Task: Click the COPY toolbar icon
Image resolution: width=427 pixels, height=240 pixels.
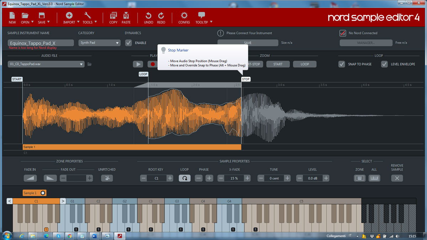Action: tap(114, 18)
